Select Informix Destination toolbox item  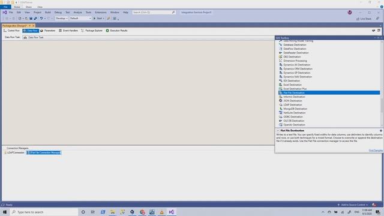(294, 97)
